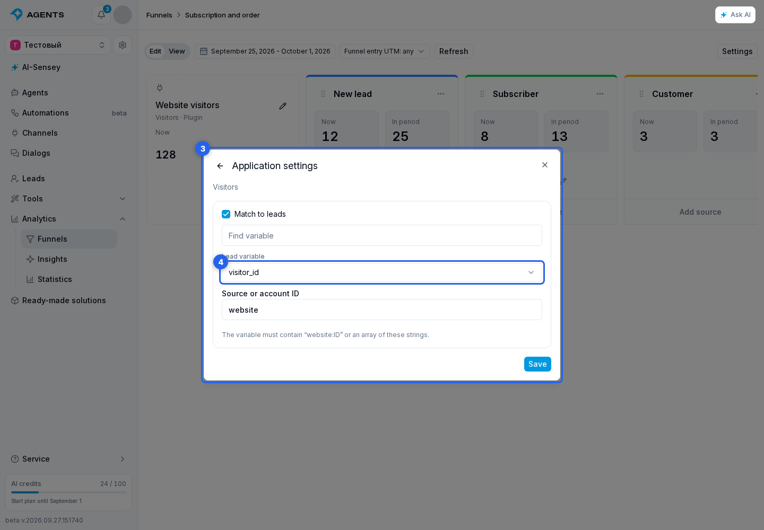The image size is (764, 530).
Task: Toggle Match to leads checkbox
Action: pos(226,214)
